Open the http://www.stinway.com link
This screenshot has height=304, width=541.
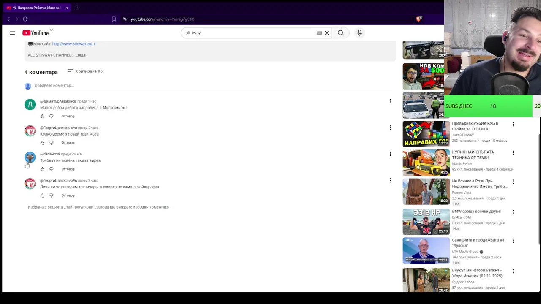point(74,44)
